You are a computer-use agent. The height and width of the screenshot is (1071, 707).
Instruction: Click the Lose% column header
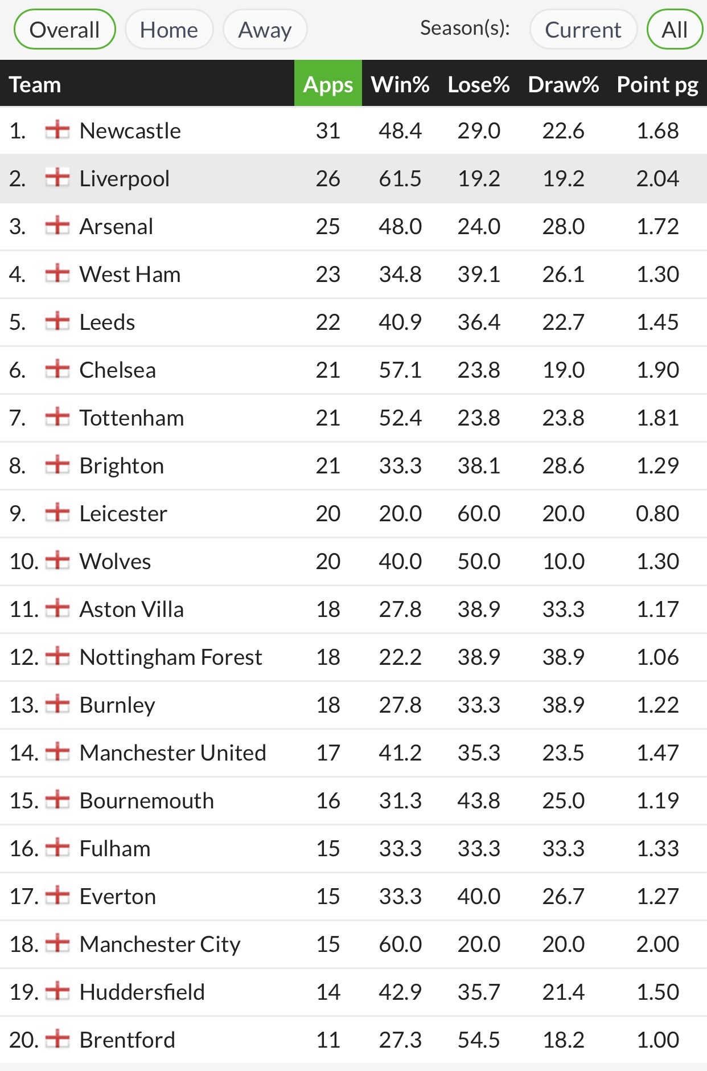click(x=479, y=84)
